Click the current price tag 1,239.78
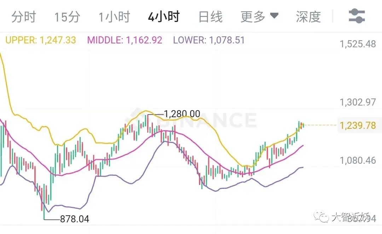The width and height of the screenshot is (382, 234). coord(357,125)
